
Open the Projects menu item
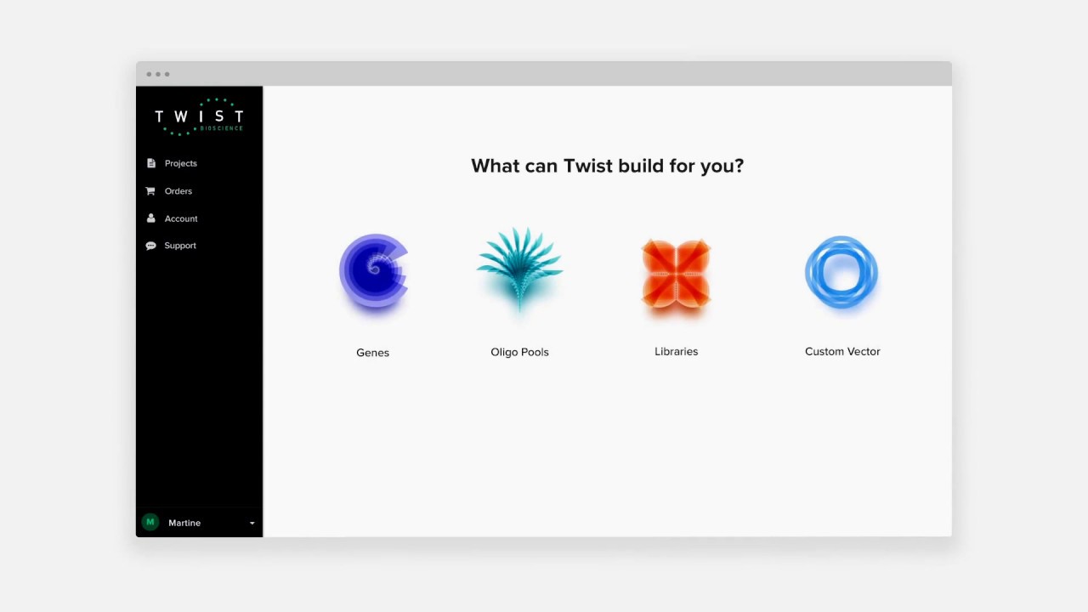click(181, 163)
